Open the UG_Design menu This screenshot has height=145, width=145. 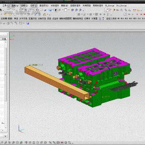tap(109, 5)
